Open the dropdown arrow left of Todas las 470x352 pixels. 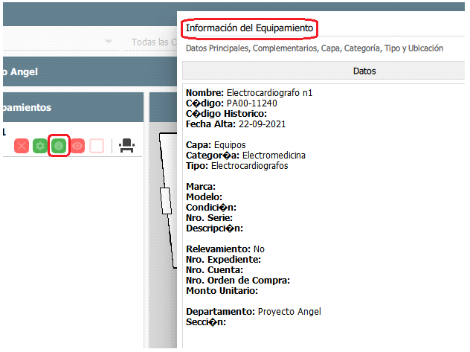[109, 42]
